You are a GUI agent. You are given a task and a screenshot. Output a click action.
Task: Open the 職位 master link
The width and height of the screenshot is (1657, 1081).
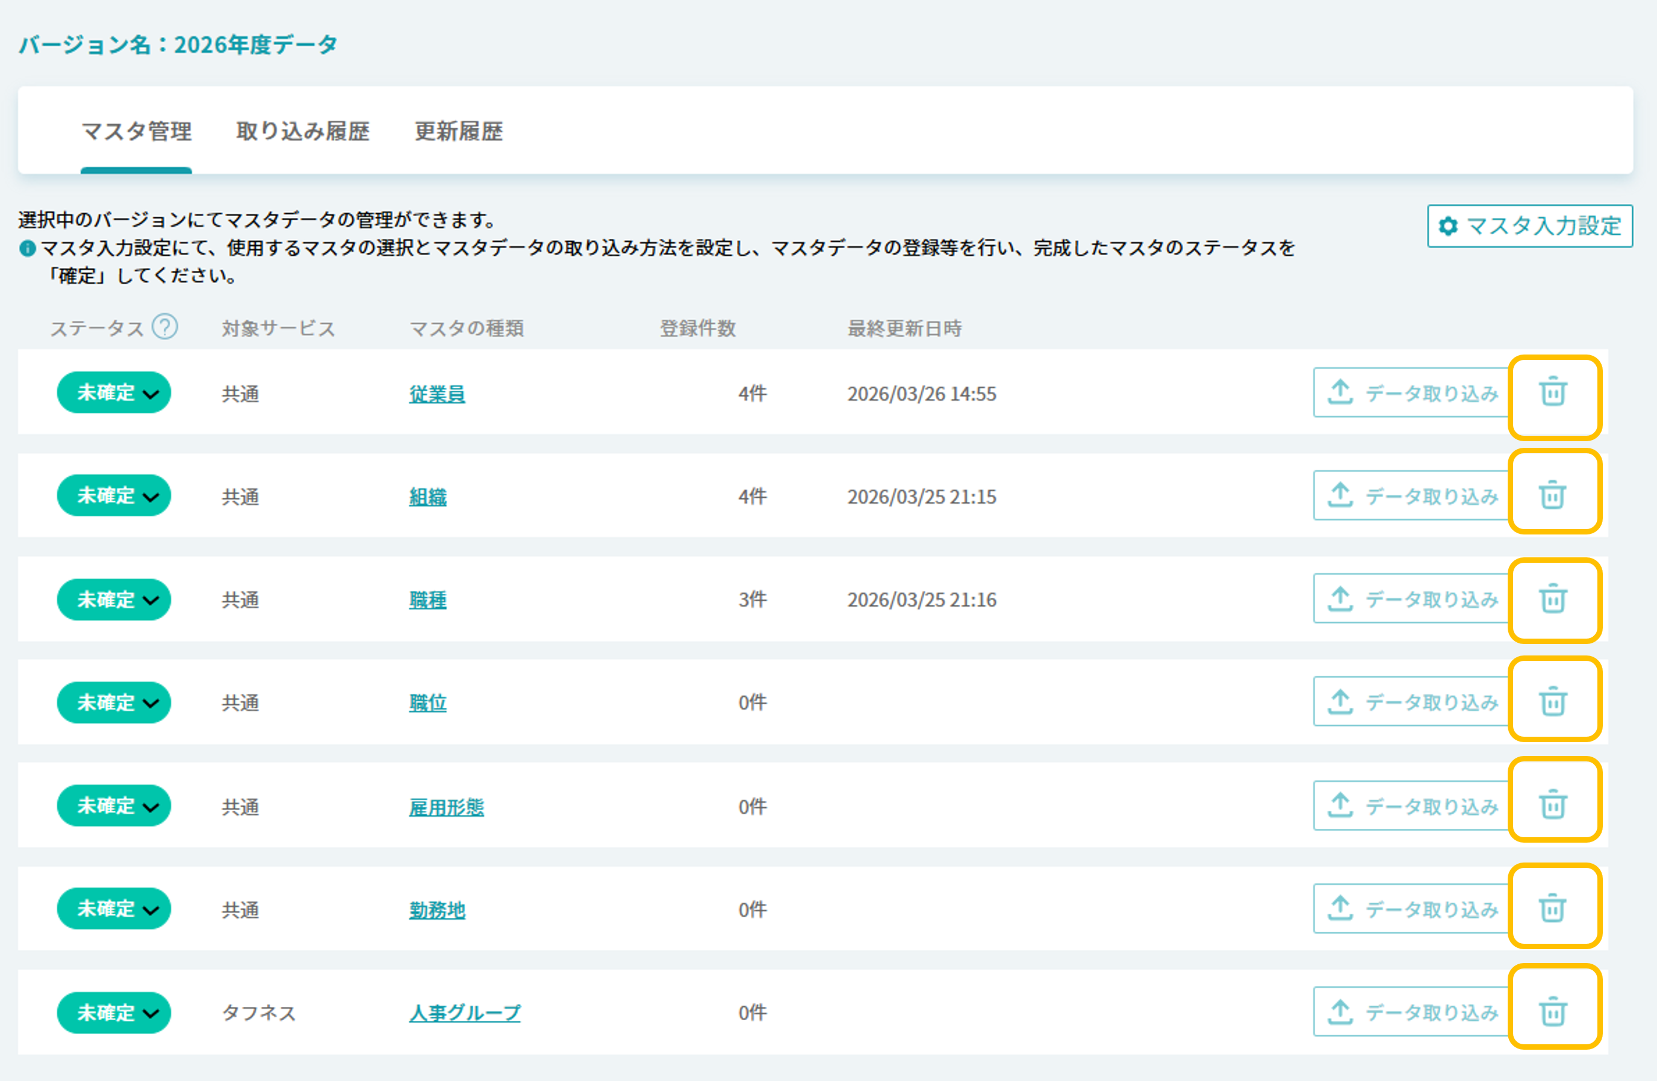(427, 703)
